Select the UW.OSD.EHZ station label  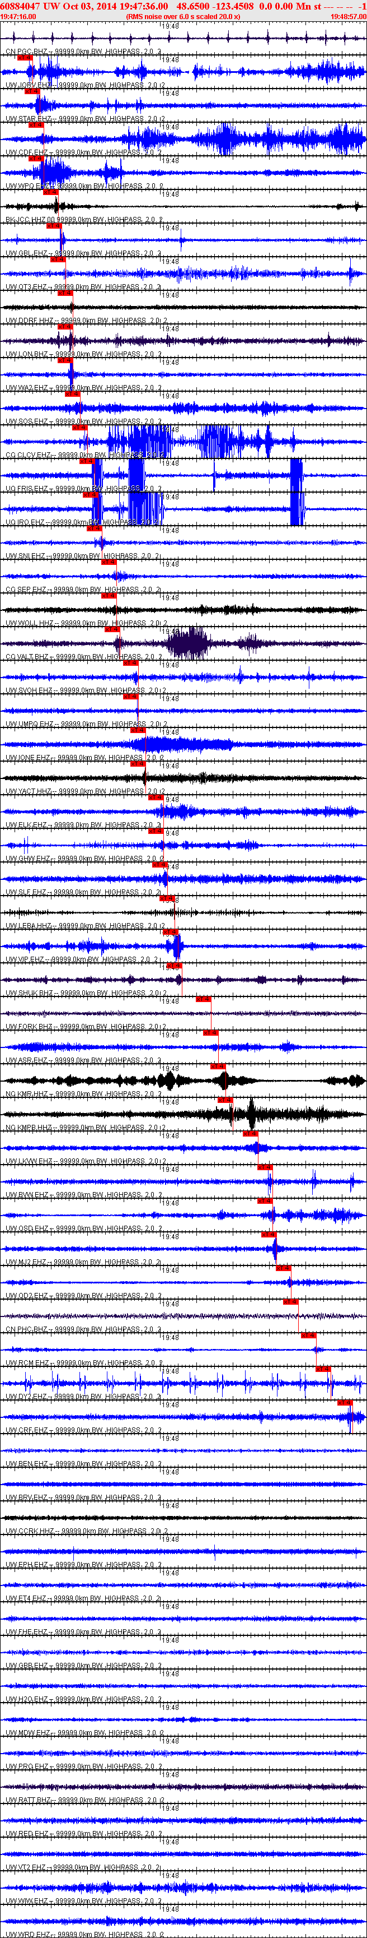point(83,1229)
